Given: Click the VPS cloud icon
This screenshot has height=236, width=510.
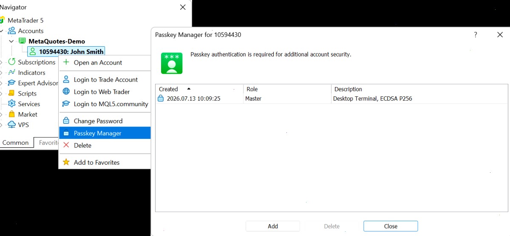Looking at the screenshot, I should tap(12, 125).
